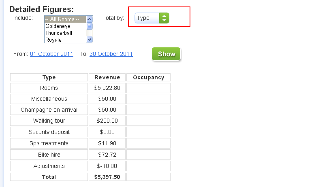Viewport: 333px width, 187px height.
Task: Open the To date 30 October 2011
Action: pos(111,54)
